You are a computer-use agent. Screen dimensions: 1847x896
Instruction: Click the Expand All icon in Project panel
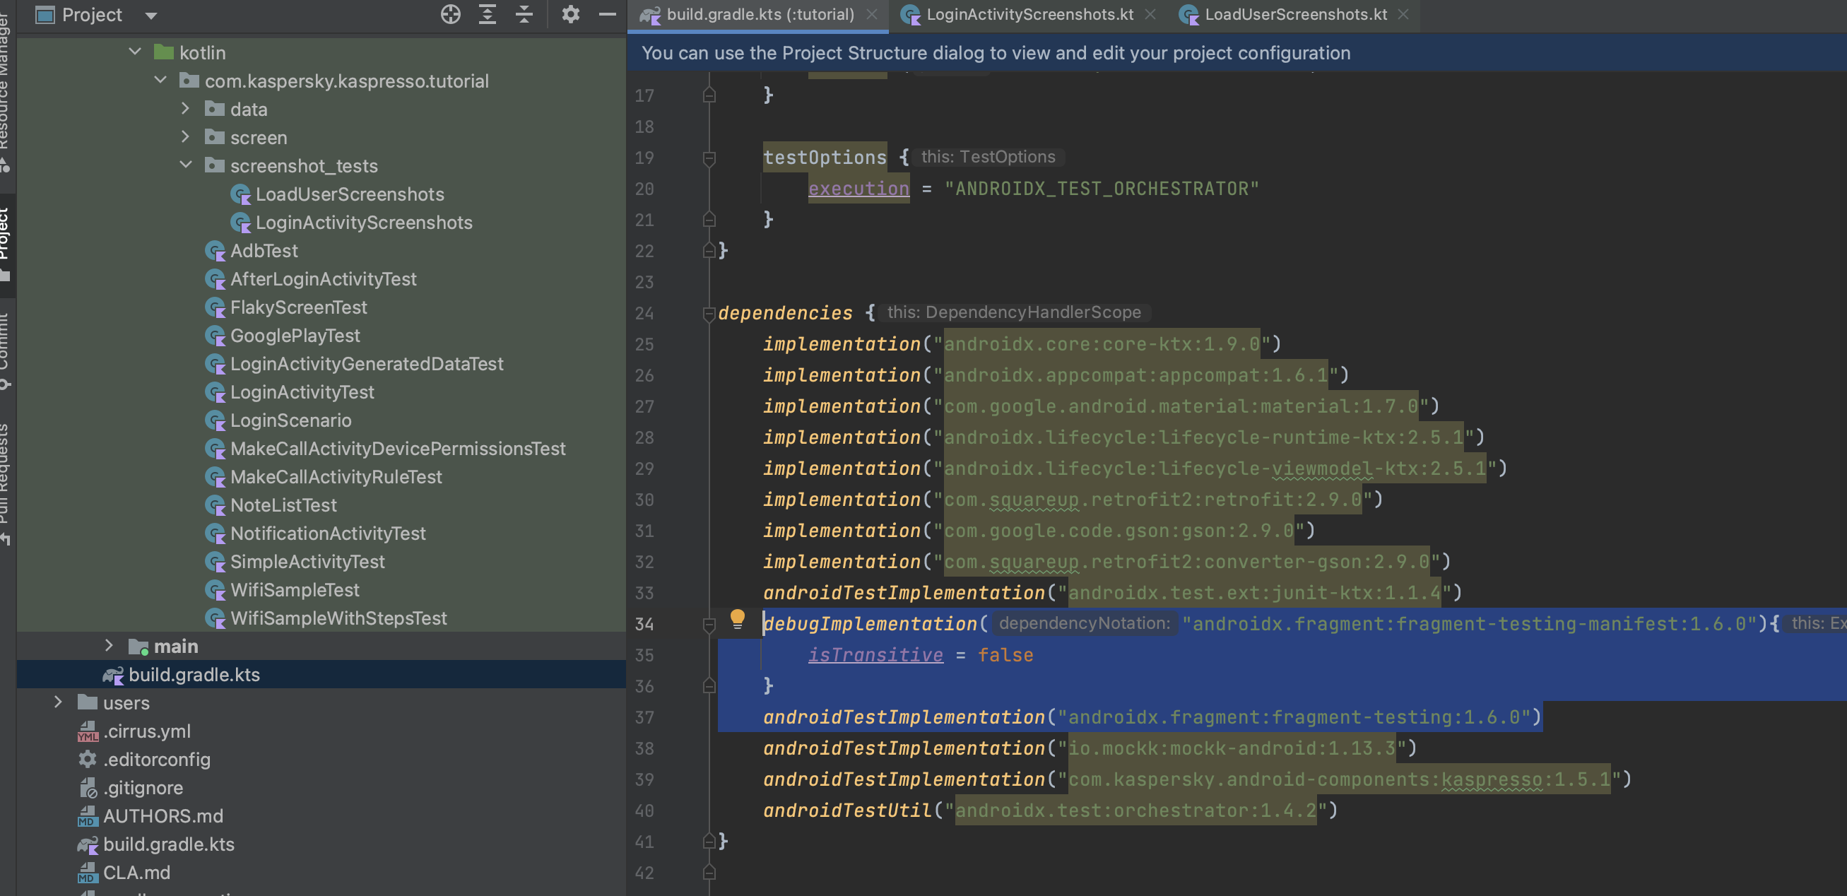click(488, 14)
